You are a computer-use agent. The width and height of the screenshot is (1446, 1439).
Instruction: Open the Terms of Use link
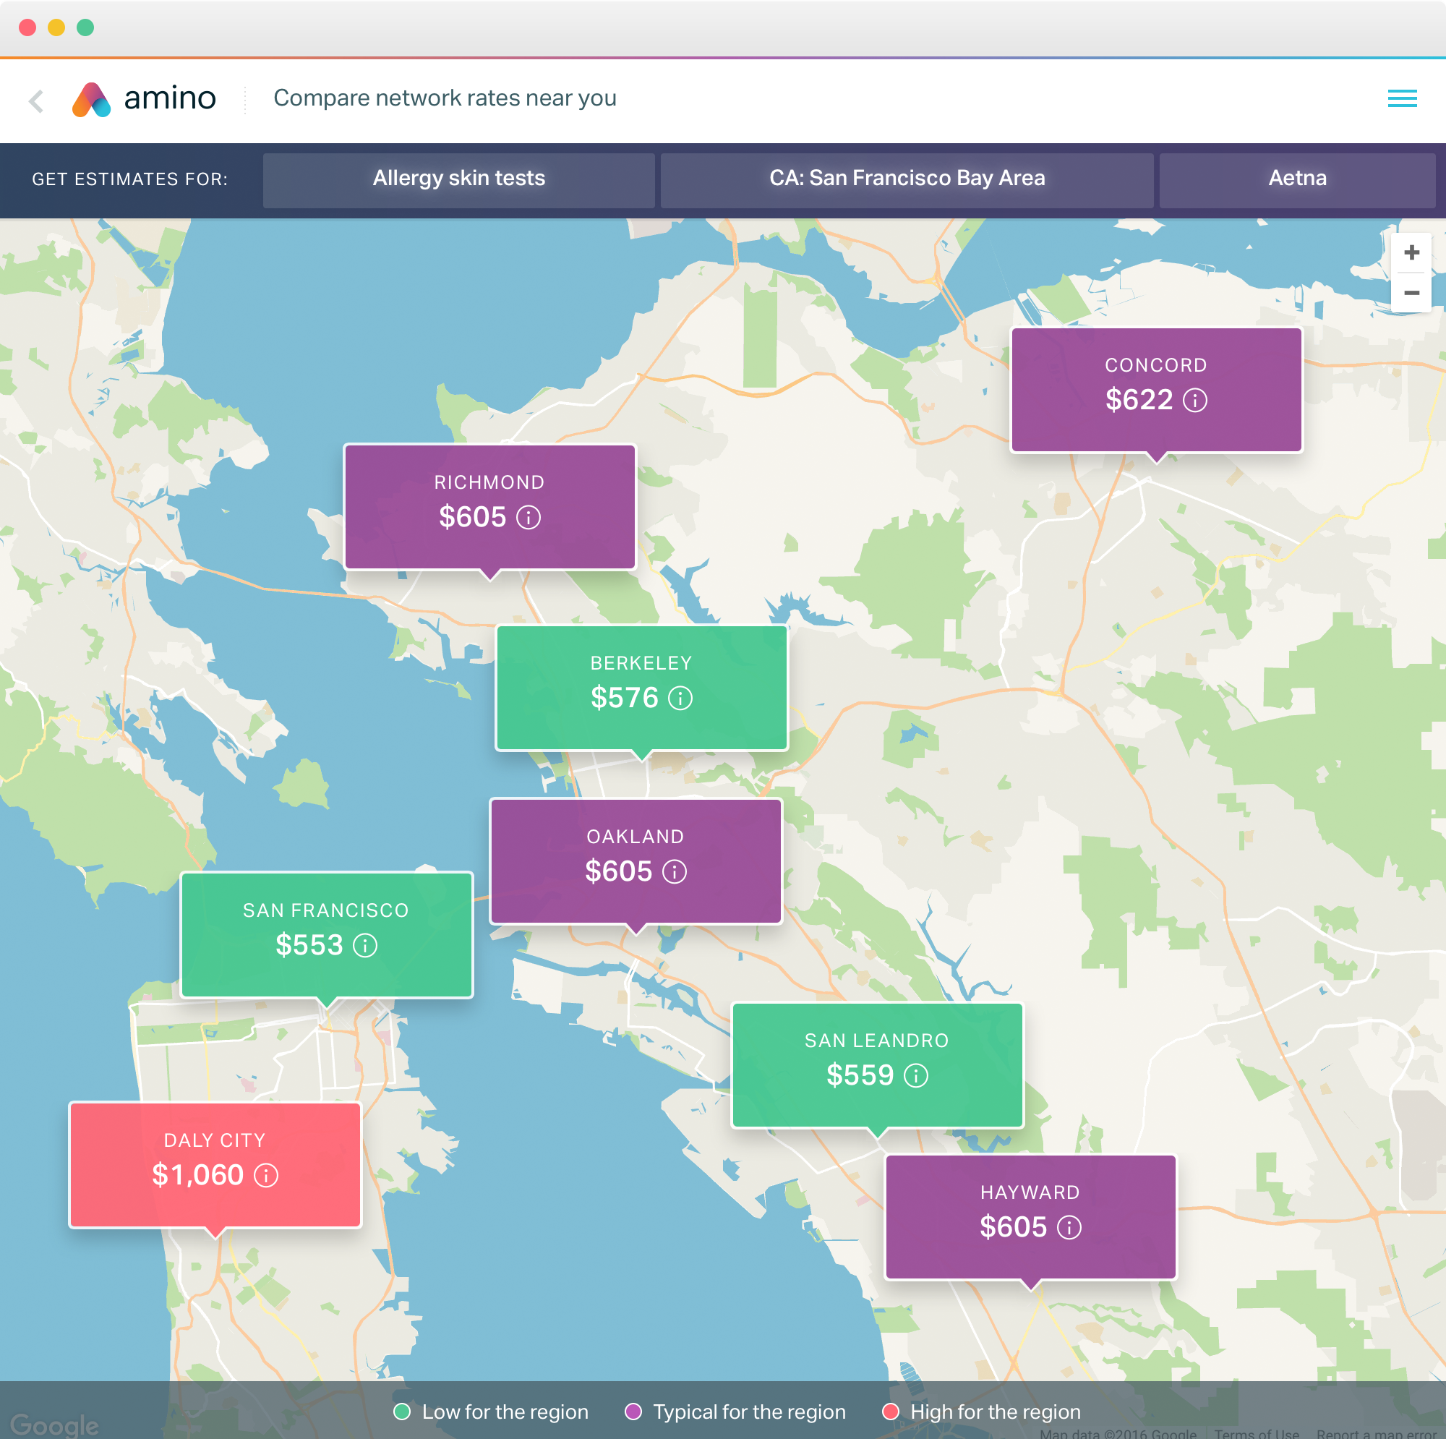[x=1256, y=1433]
